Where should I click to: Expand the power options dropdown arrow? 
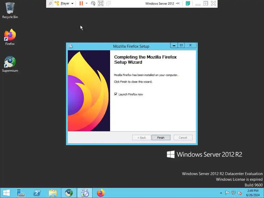pos(87,3)
